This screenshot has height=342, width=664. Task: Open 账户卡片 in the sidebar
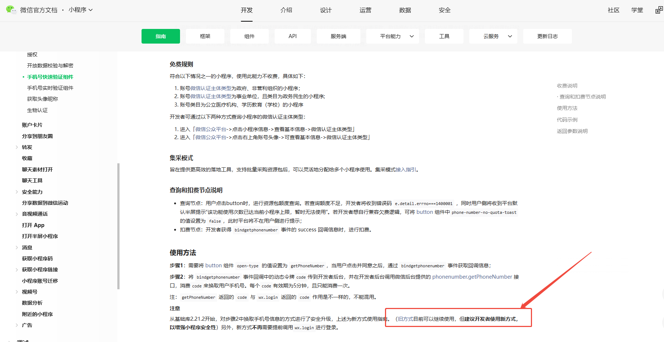pyautogui.click(x=32, y=125)
